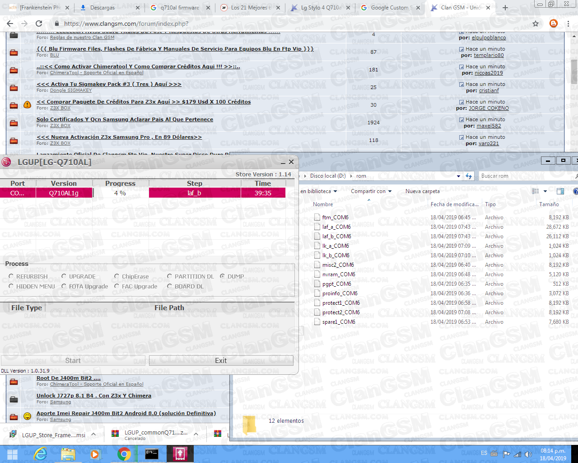
Task: Click the Explorer change-view icon
Action: pos(536,191)
